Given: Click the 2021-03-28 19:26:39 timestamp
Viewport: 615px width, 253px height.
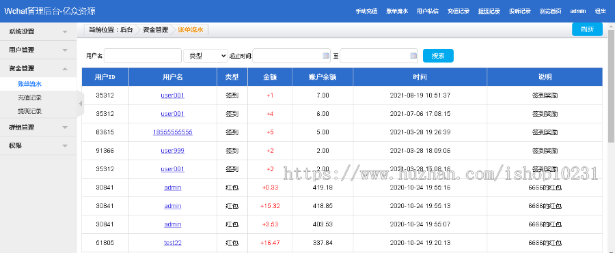Looking at the screenshot, I should point(420,132).
